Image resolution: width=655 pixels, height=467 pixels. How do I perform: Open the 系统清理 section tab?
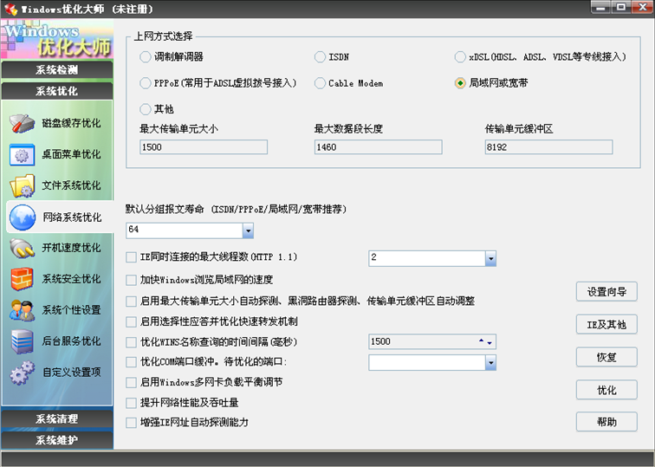point(56,419)
